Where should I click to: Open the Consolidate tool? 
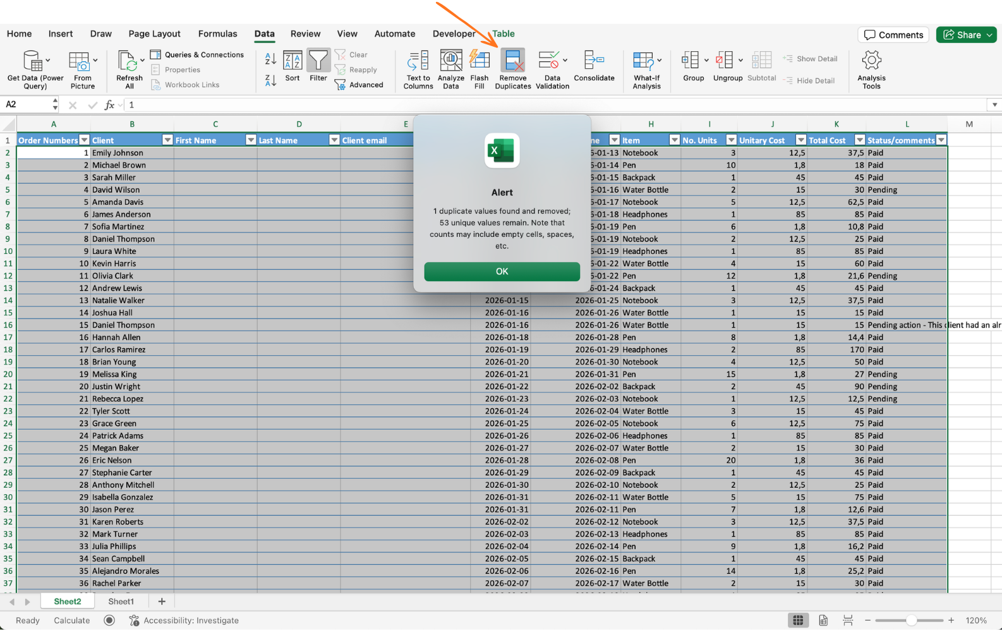click(593, 61)
